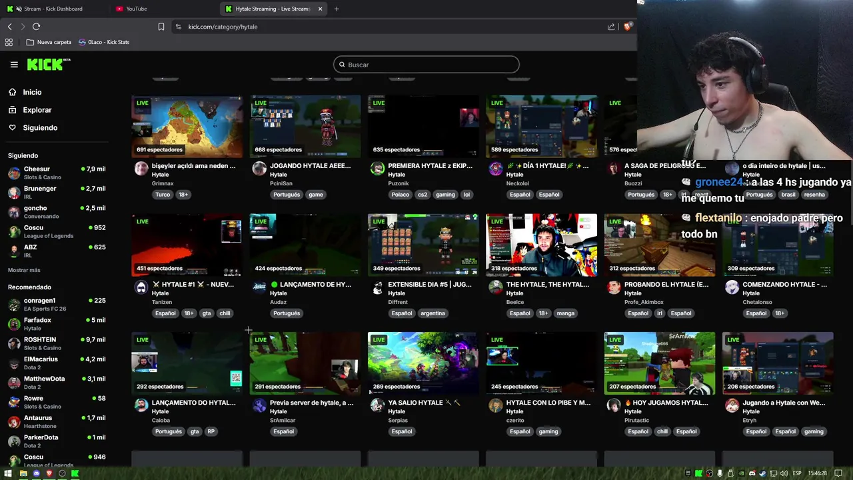
Task: Open the Brave browser taskbar icon
Action: point(49,473)
